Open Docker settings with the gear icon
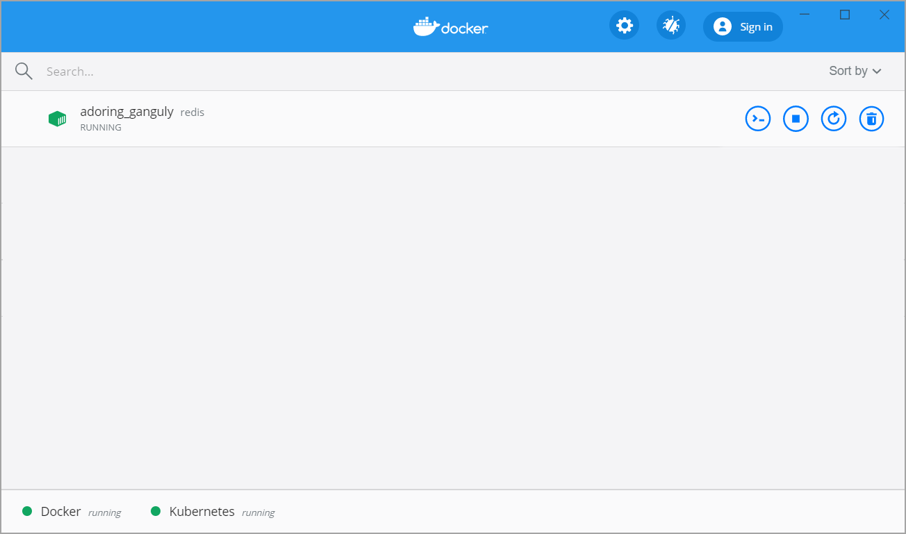The width and height of the screenshot is (906, 534). [x=624, y=26]
